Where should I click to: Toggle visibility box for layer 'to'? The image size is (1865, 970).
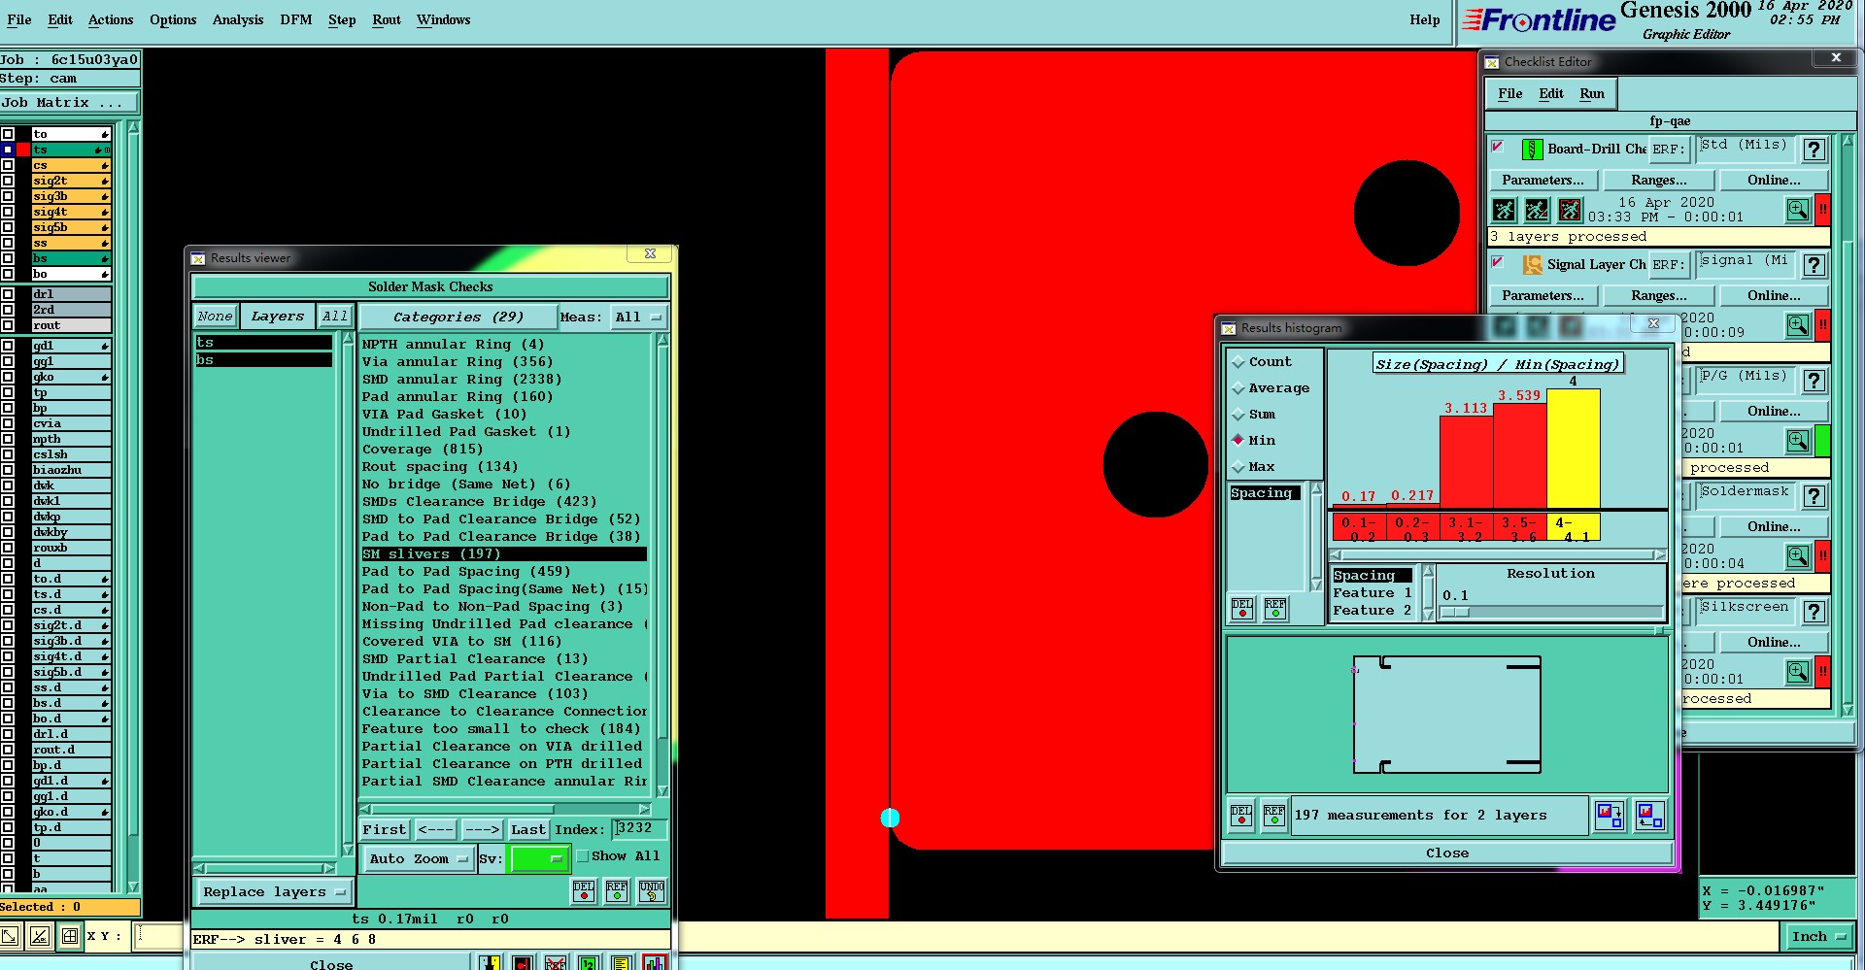tap(8, 134)
